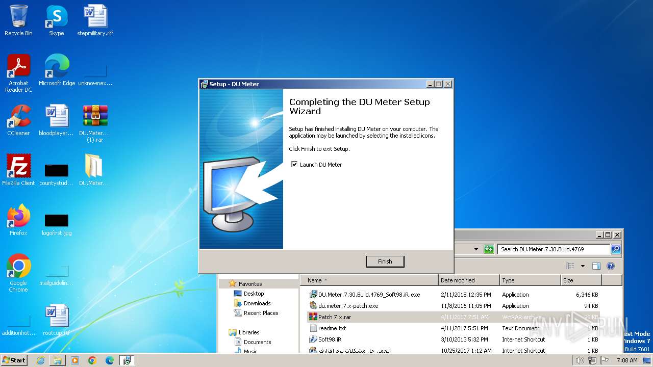
Task: Open Edge from the taskbar
Action: coord(110,360)
